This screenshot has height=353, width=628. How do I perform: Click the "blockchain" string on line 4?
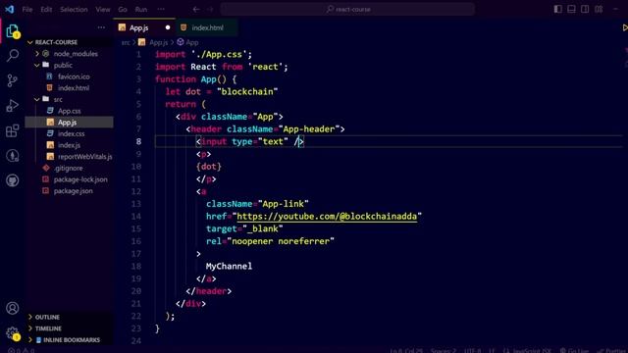click(x=247, y=91)
